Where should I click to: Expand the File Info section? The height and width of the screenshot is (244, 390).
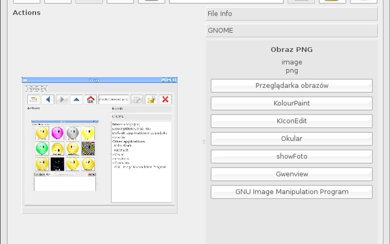(292, 14)
